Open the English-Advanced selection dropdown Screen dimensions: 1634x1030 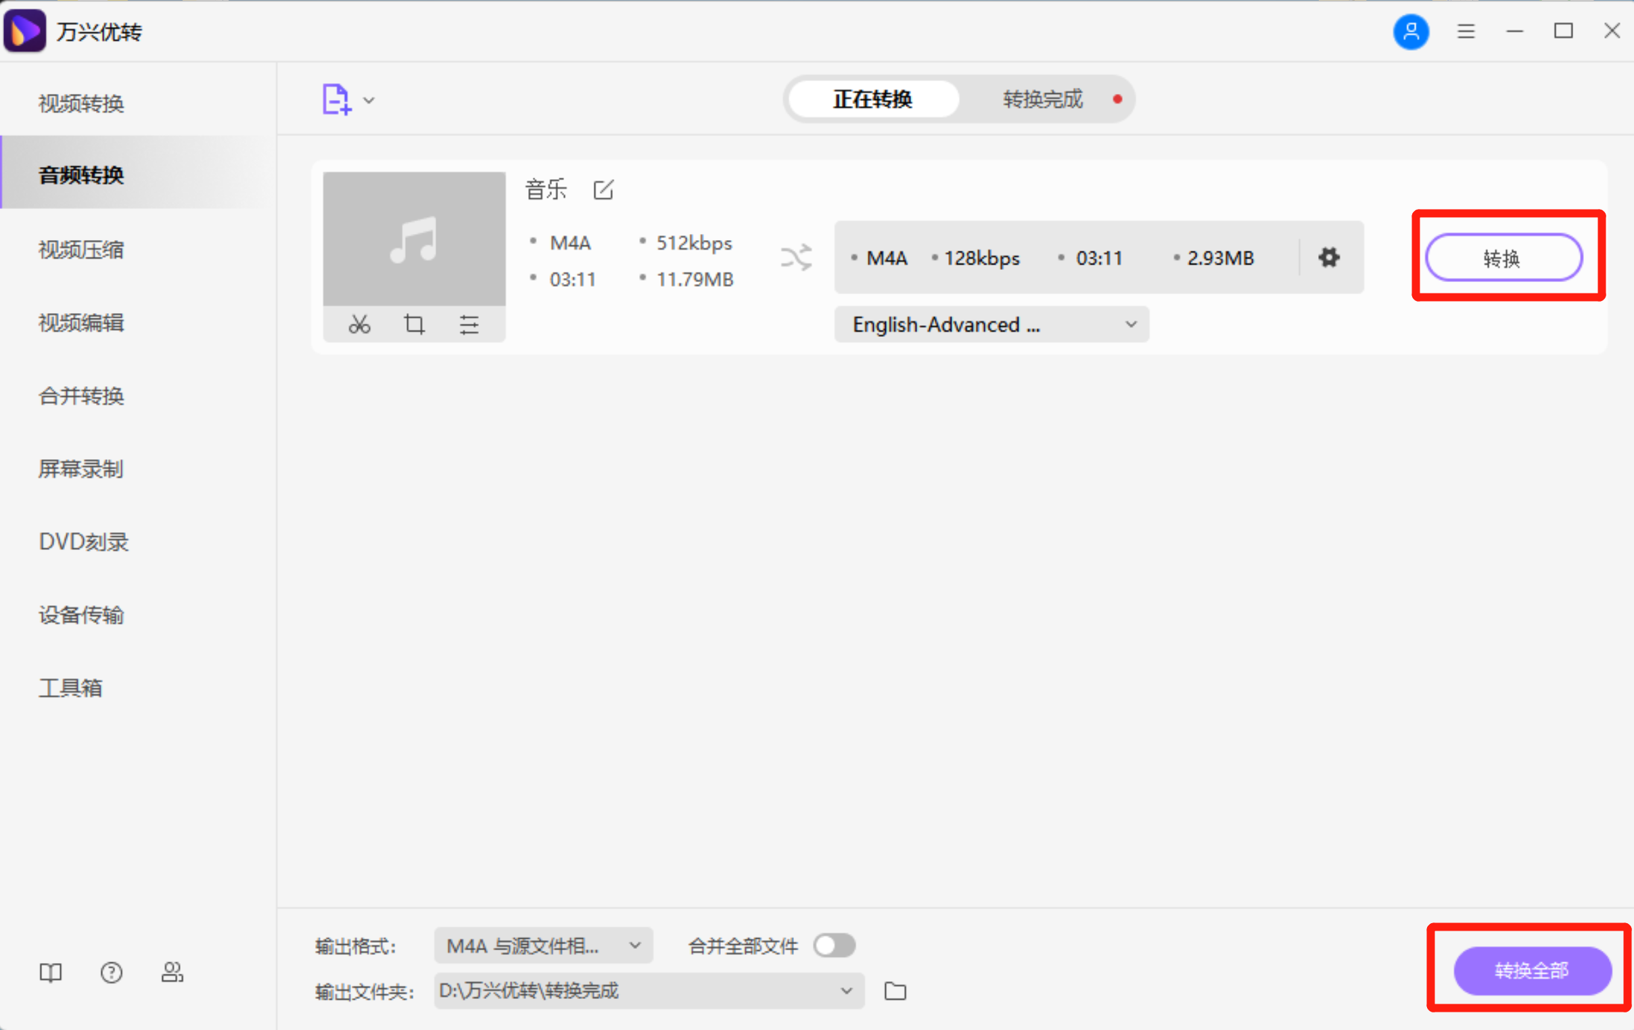pyautogui.click(x=991, y=325)
